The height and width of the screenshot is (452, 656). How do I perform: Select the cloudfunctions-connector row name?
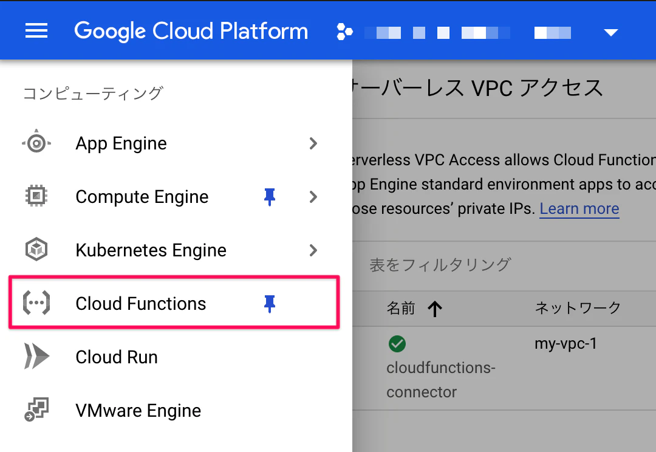[441, 380]
